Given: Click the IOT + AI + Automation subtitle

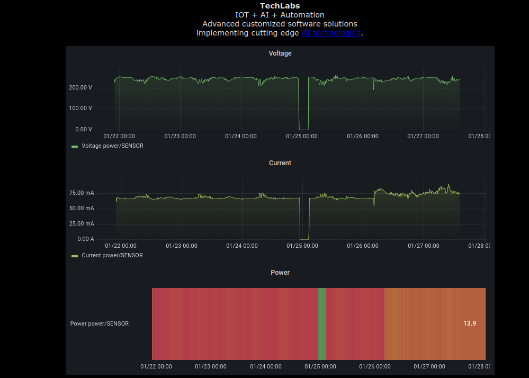Looking at the screenshot, I should [280, 14].
